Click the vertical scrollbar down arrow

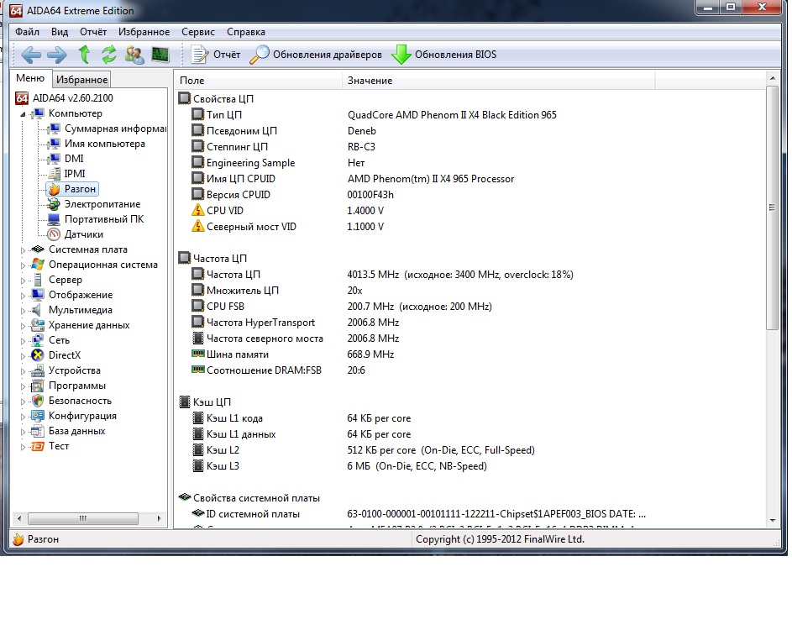pos(773,520)
